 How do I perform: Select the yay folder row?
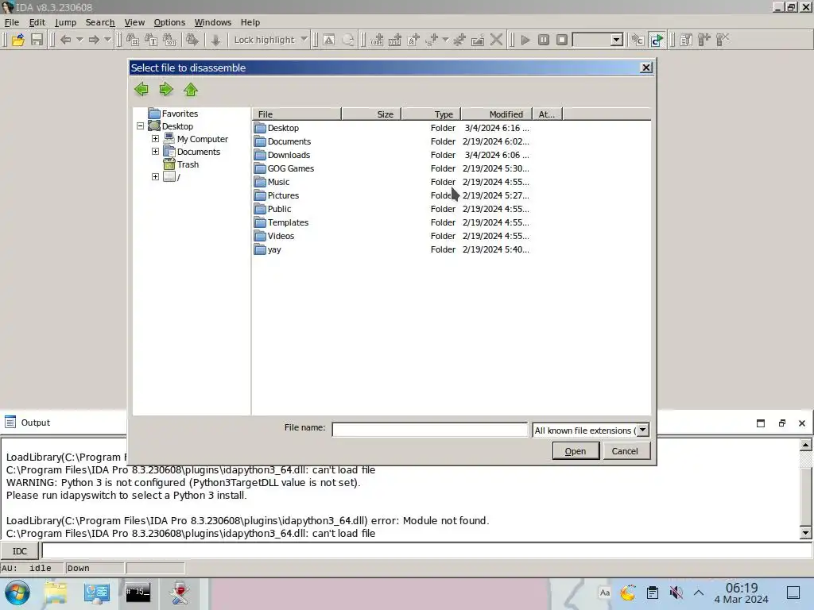pos(392,249)
